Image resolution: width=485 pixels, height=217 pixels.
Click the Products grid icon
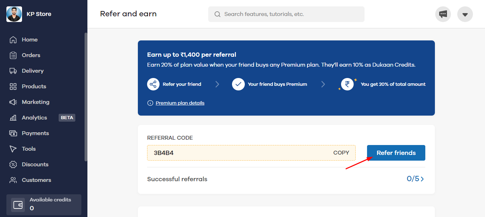tap(13, 87)
